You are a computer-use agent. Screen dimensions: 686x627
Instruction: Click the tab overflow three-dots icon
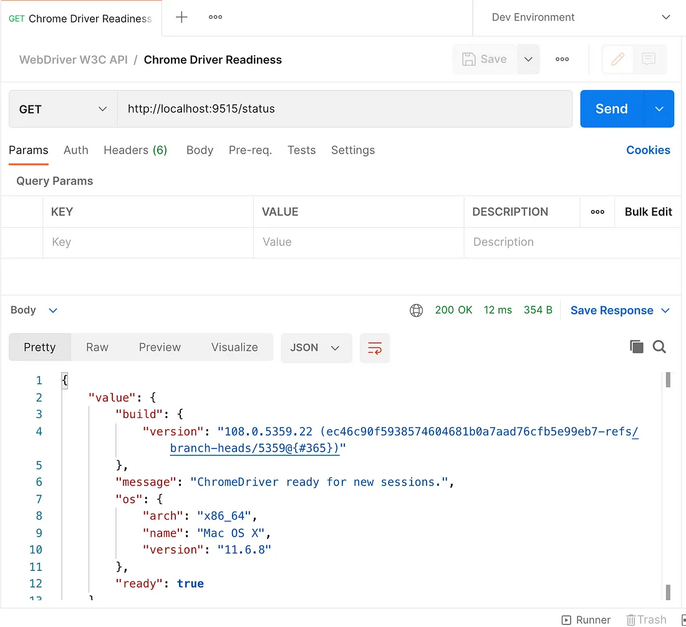tap(216, 17)
